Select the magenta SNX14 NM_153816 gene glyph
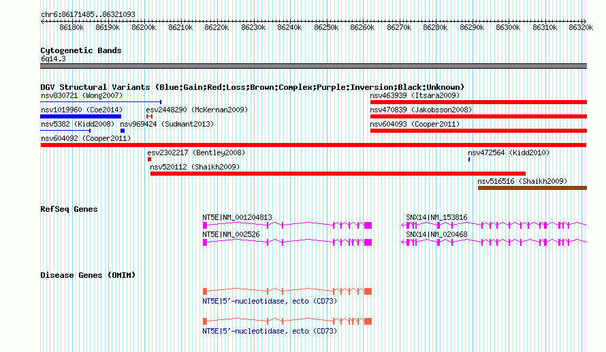Viewport: 606px width, 352px height. (494, 225)
